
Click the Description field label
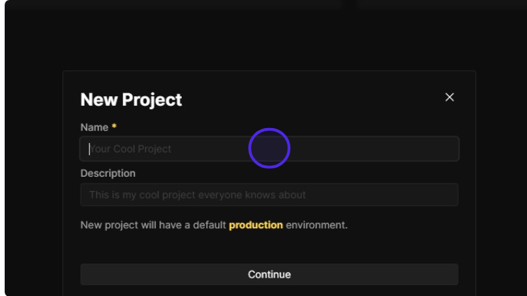(108, 173)
